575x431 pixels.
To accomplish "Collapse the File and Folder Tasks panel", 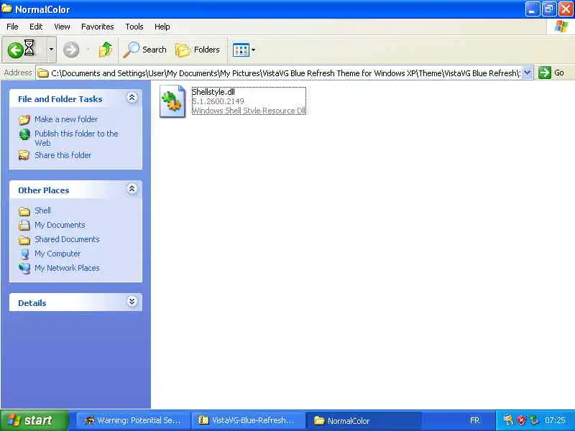I will click(132, 98).
